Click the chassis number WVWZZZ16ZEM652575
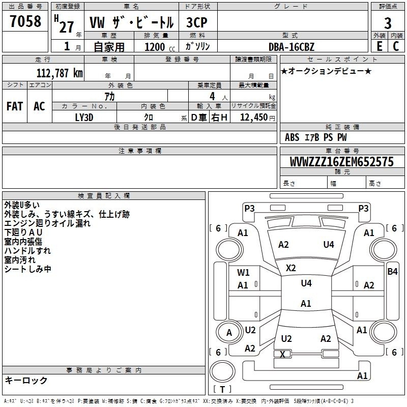This screenshot has height=407, width=407. coord(341,162)
